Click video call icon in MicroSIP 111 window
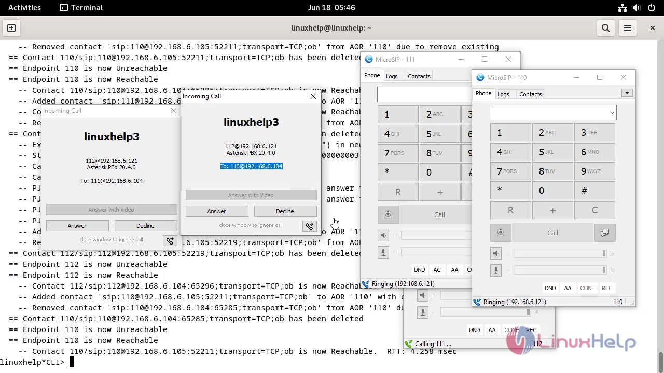The width and height of the screenshot is (664, 373). 388,214
